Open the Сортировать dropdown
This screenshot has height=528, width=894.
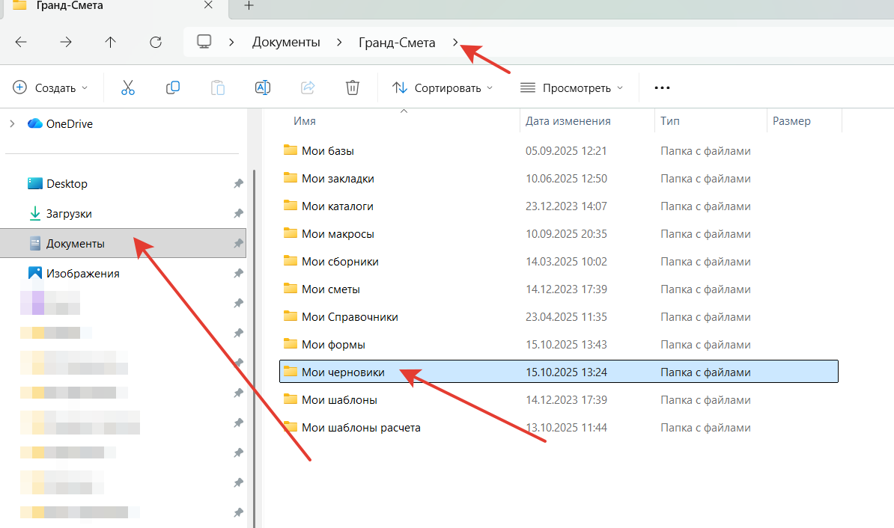[443, 88]
